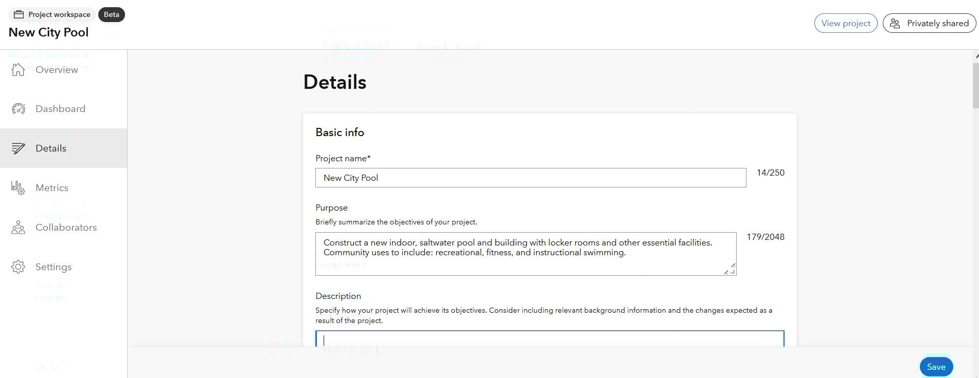Click the Description text box
The image size is (979, 378).
tap(549, 339)
